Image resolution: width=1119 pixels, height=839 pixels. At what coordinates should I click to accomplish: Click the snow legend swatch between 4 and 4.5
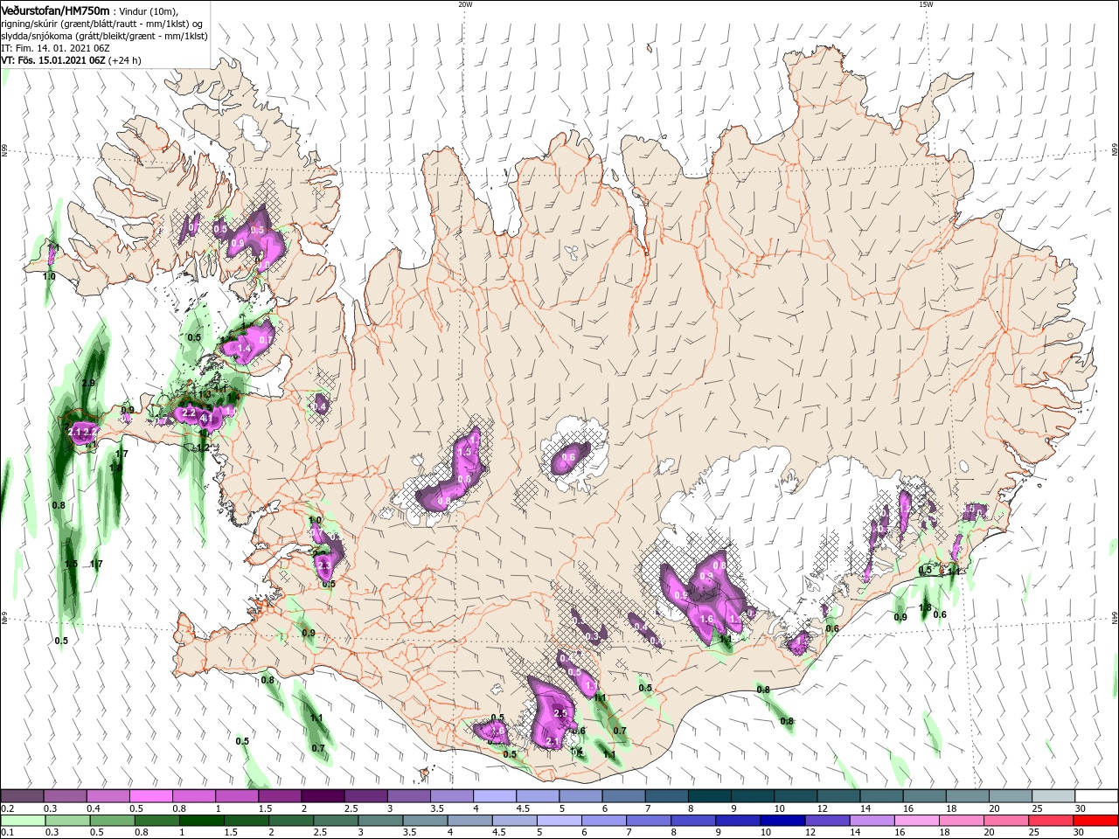pyautogui.click(x=495, y=796)
